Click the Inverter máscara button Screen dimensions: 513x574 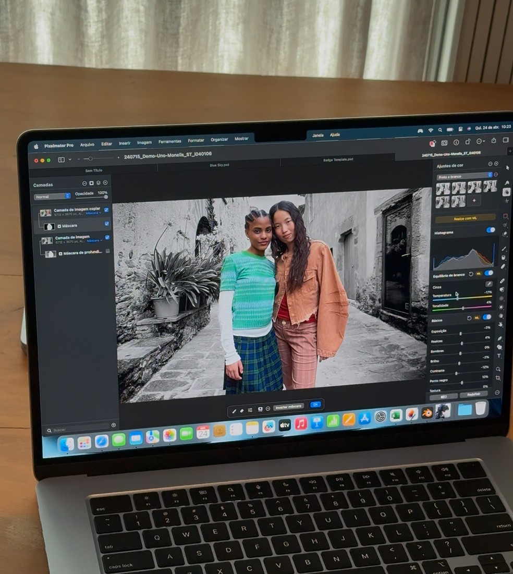point(288,407)
